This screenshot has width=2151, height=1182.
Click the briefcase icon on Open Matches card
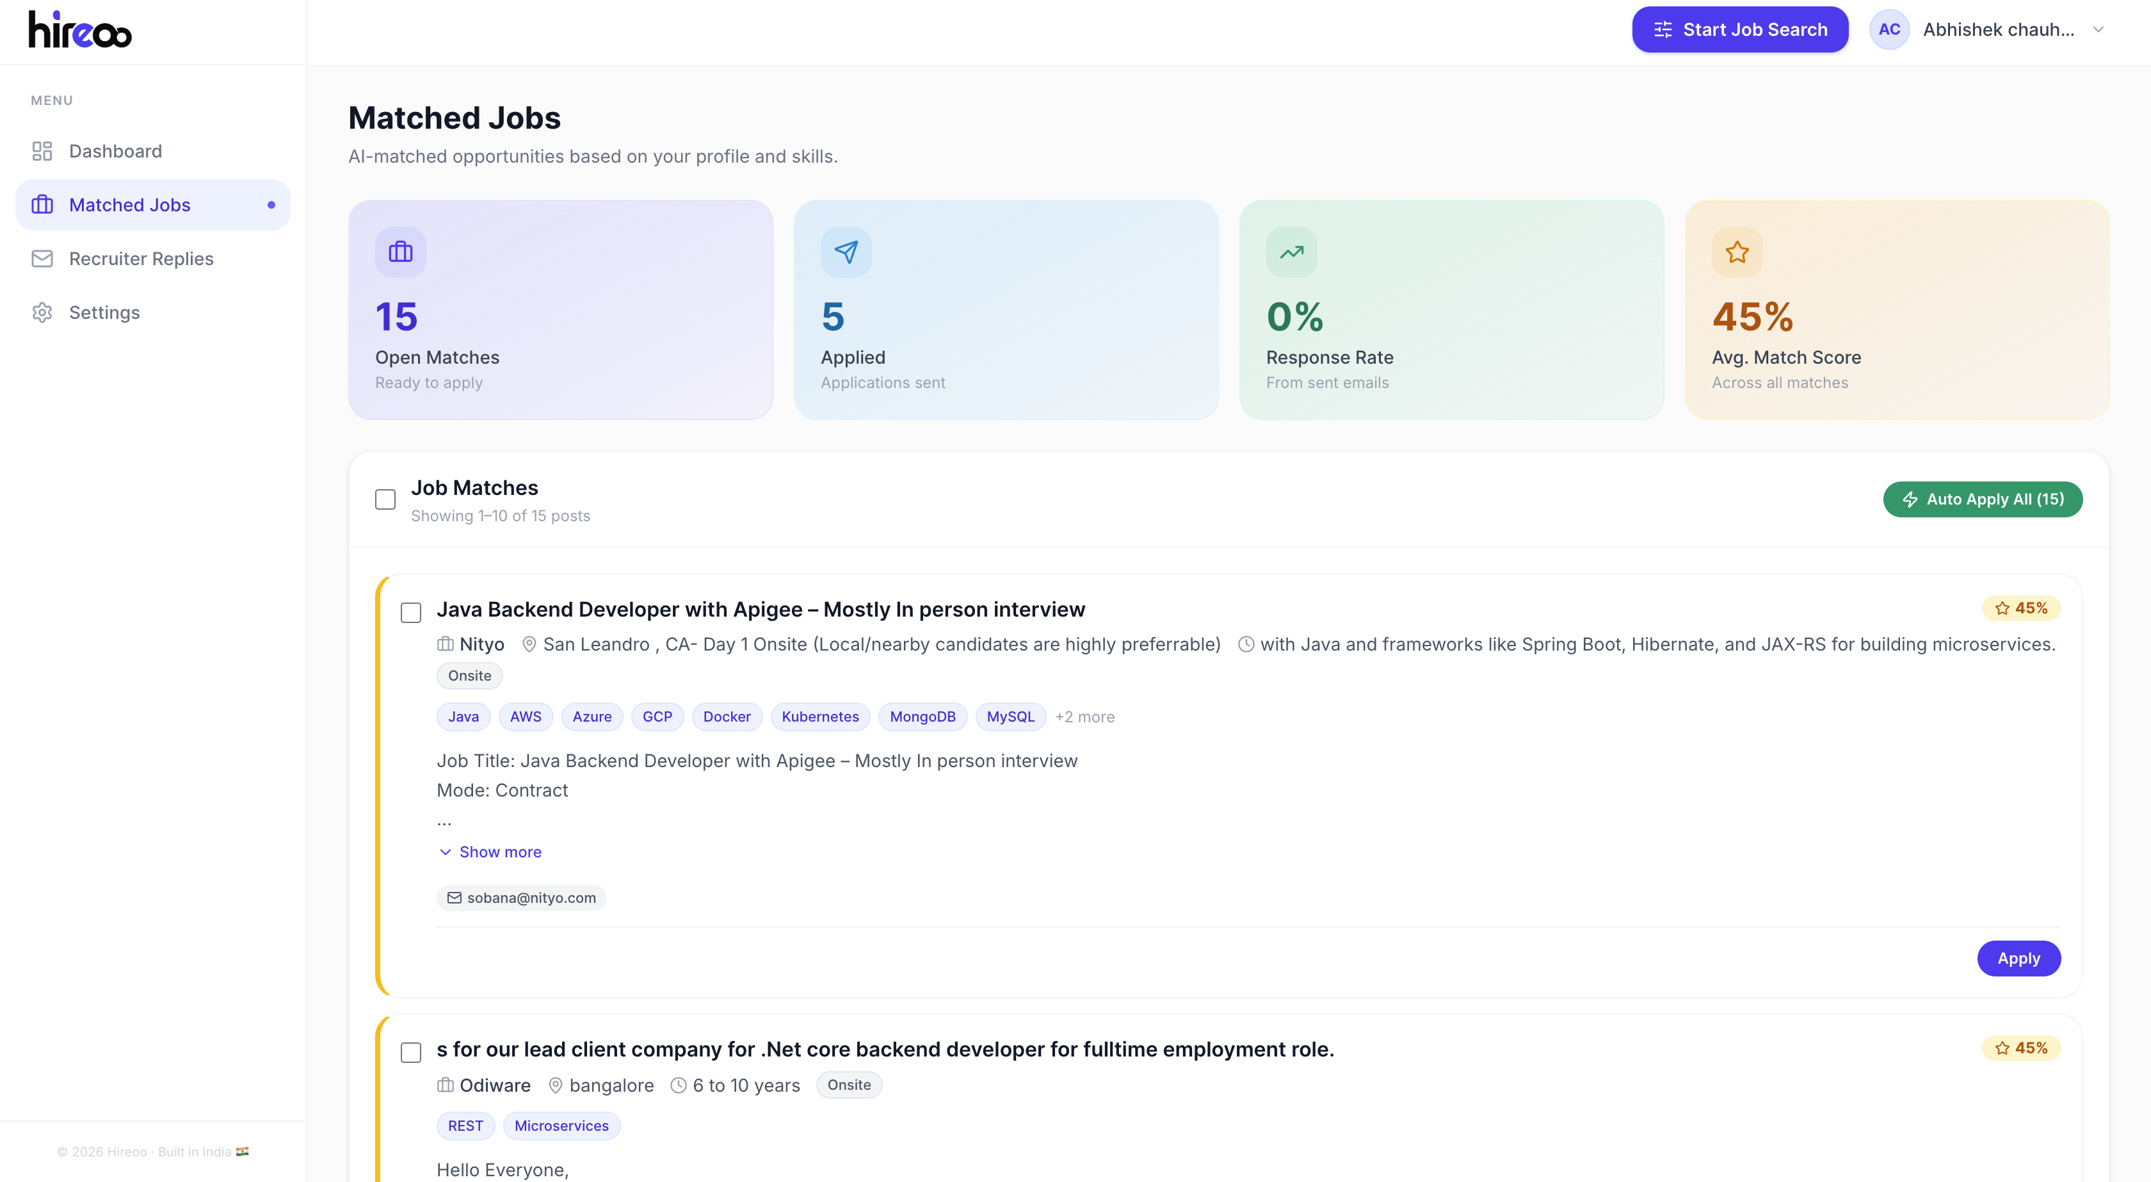coord(401,252)
